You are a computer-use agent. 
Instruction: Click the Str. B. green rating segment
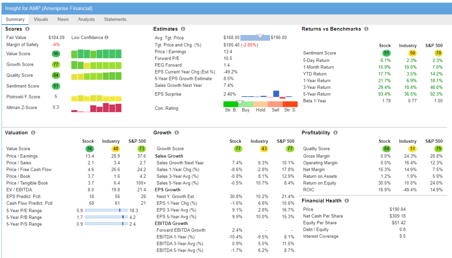[231, 104]
